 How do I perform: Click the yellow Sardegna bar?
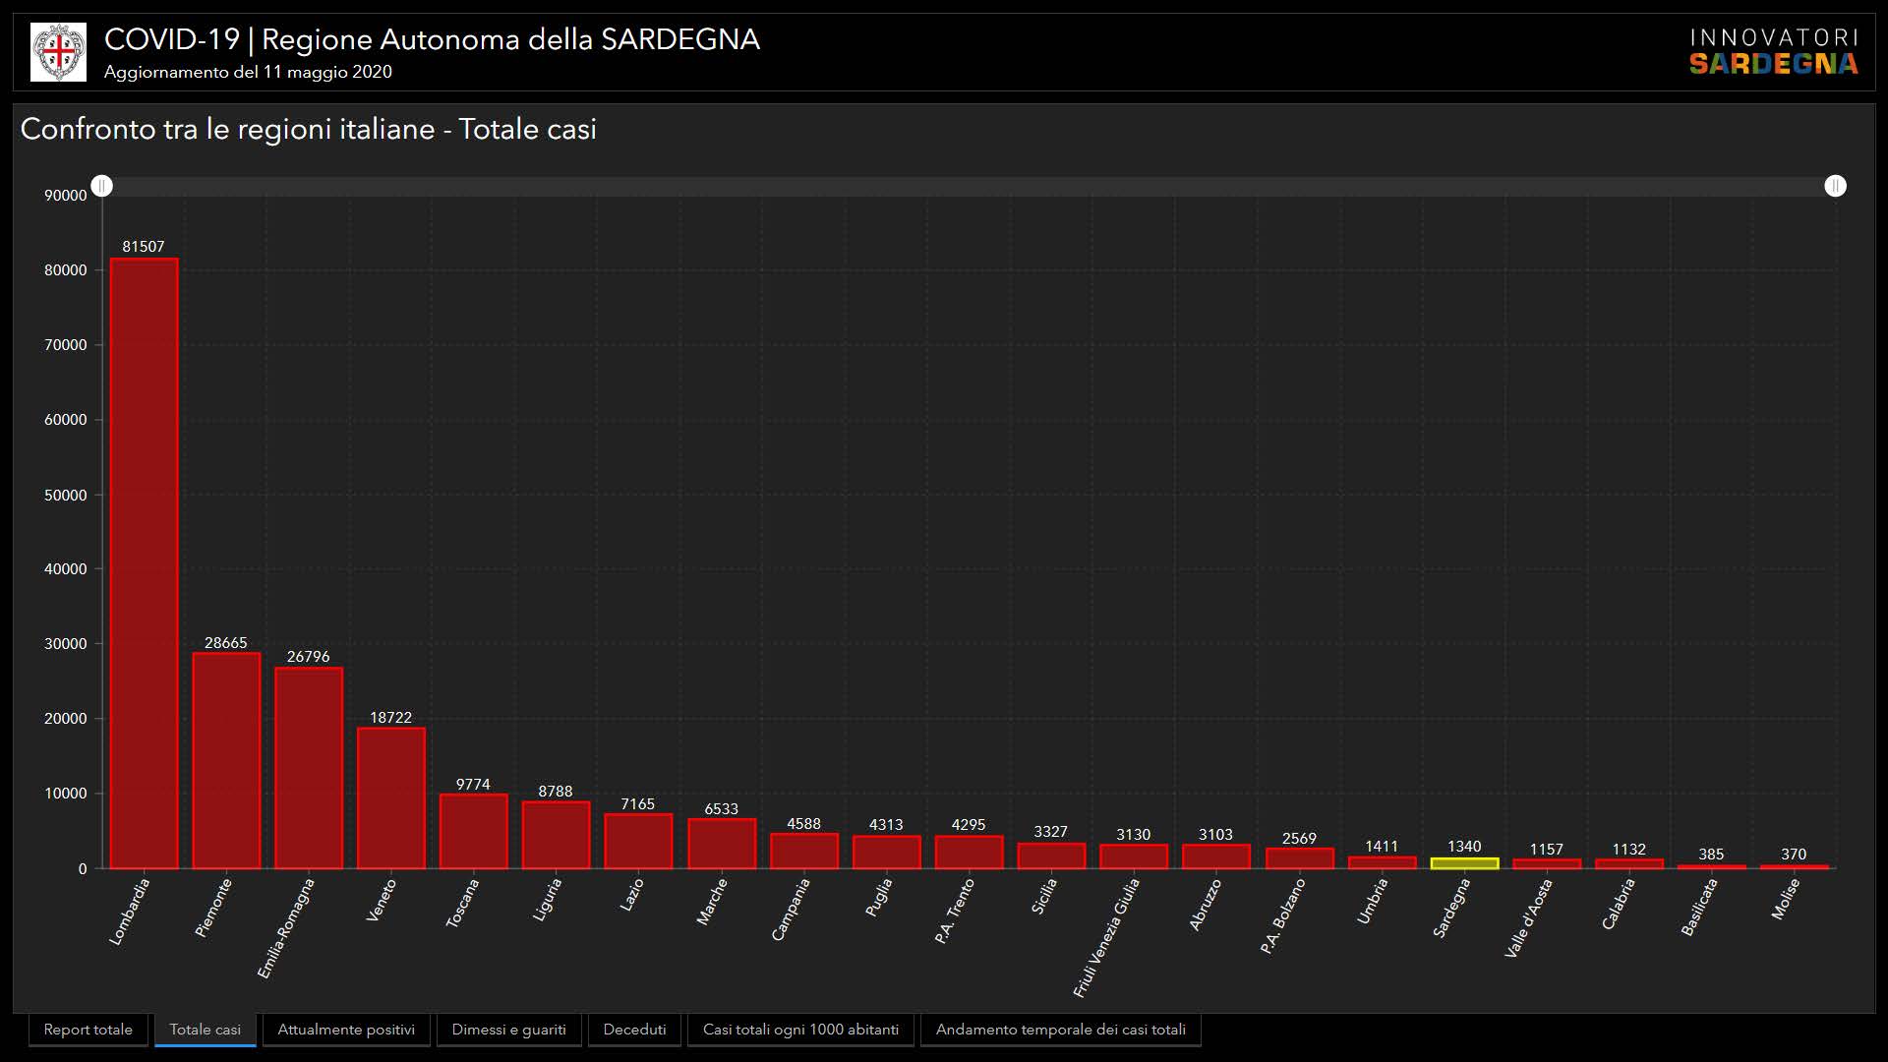1464,863
